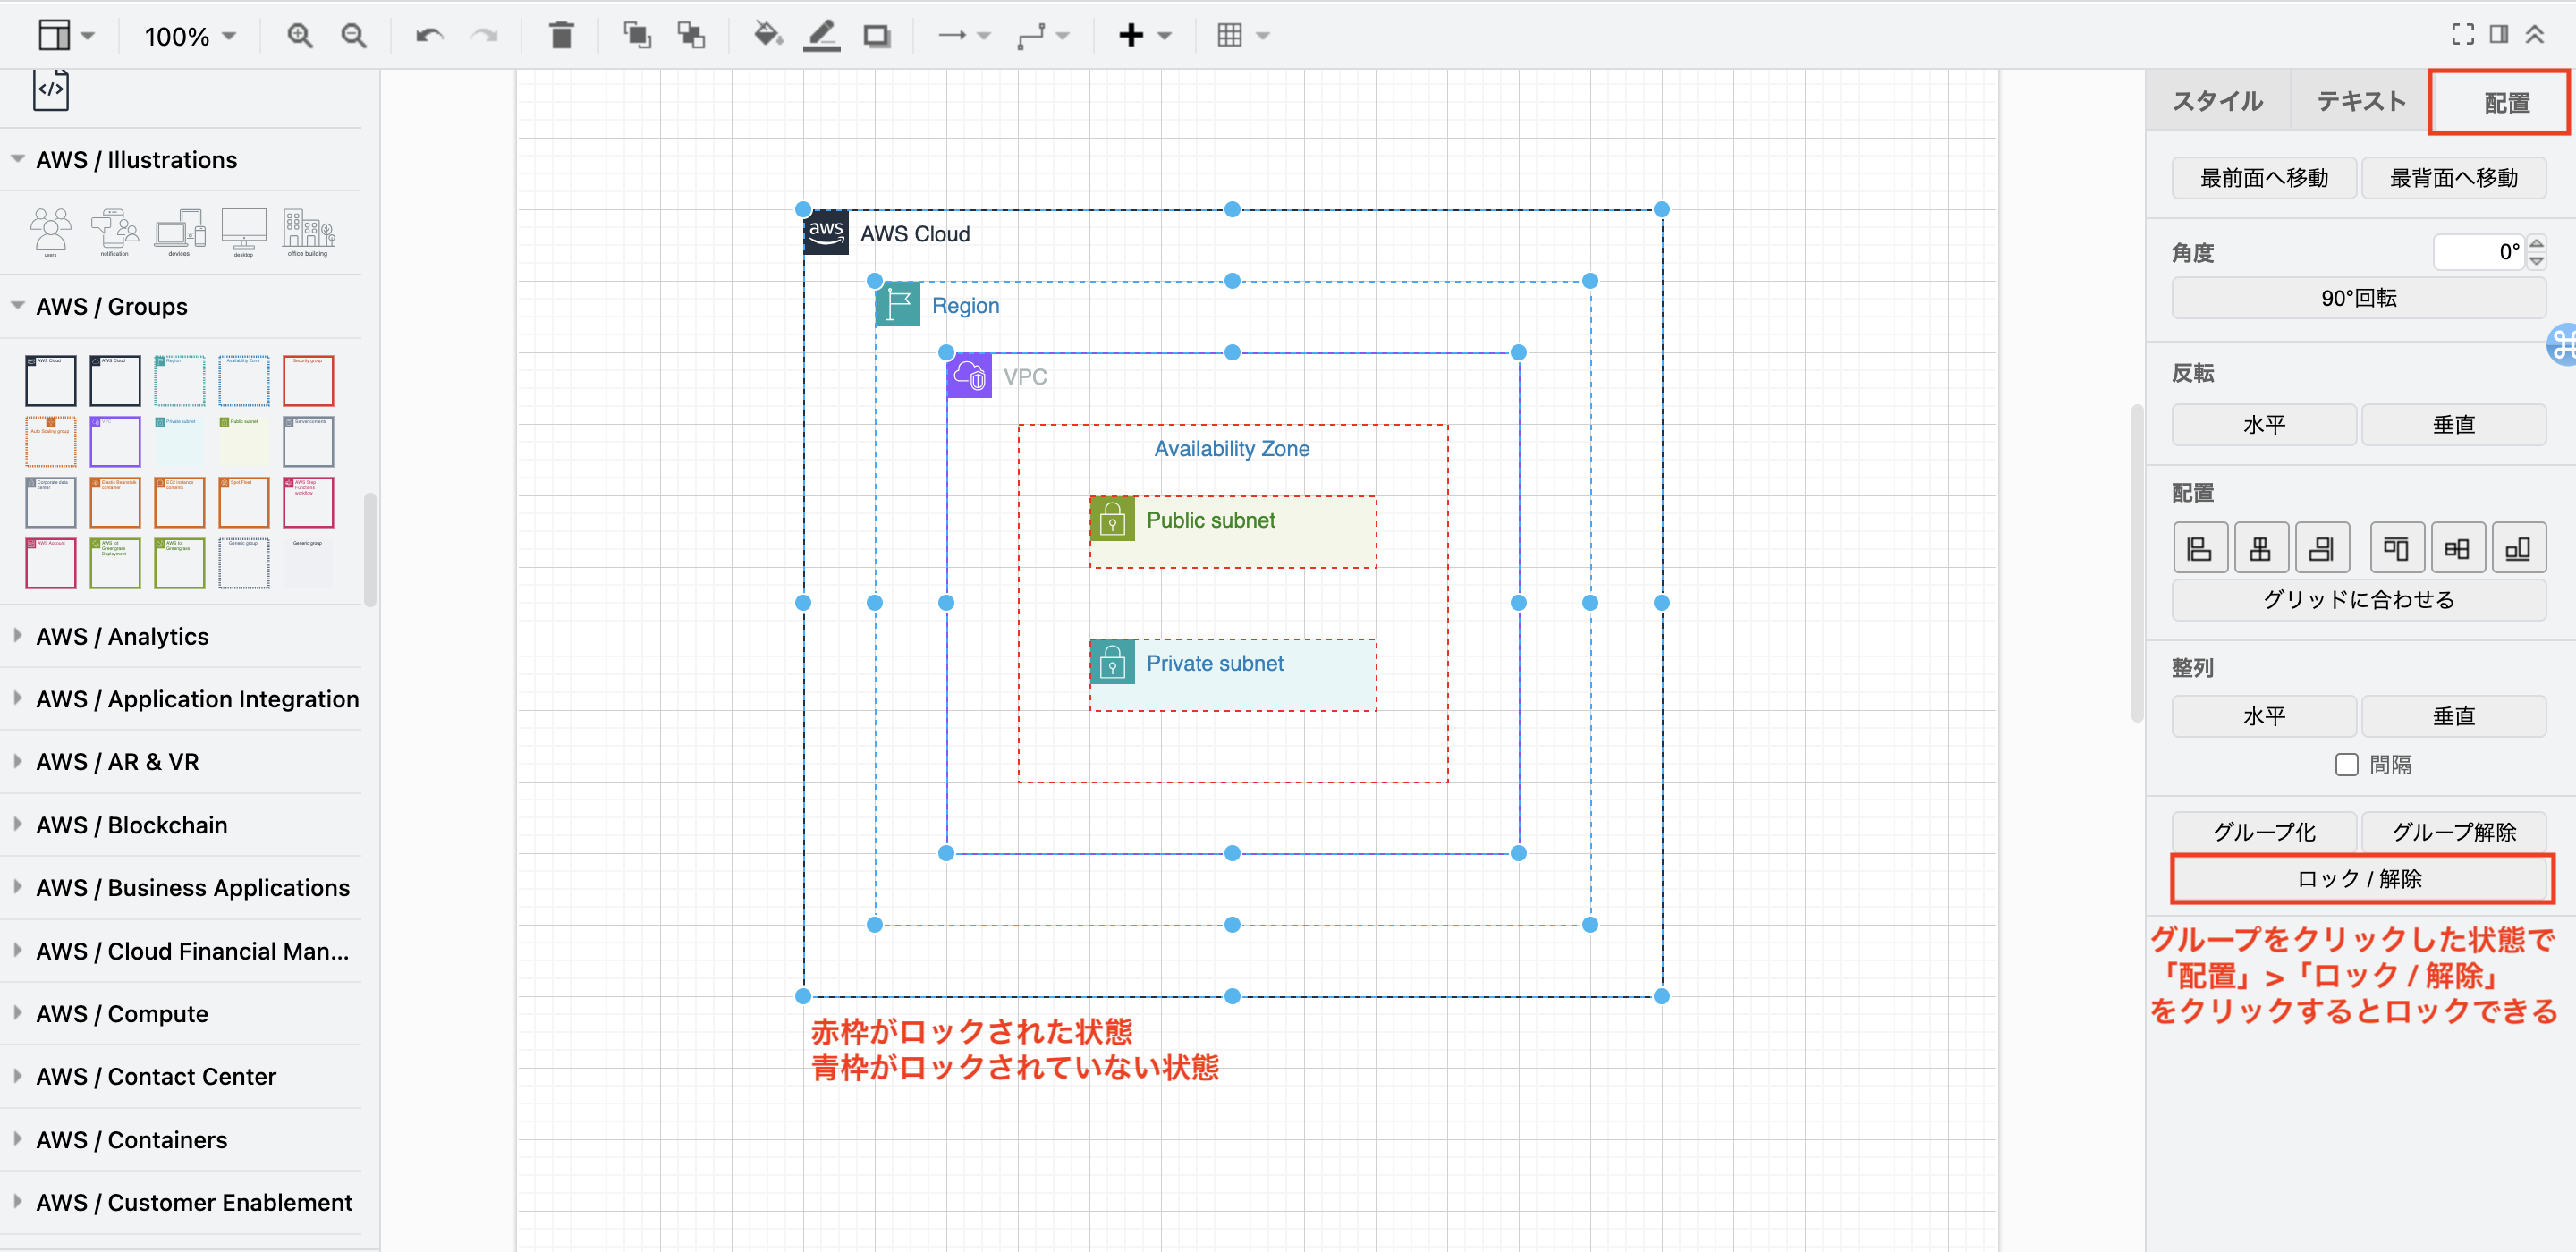Click the Delete icon in the toolbar
This screenshot has height=1252, width=2576.
point(560,35)
